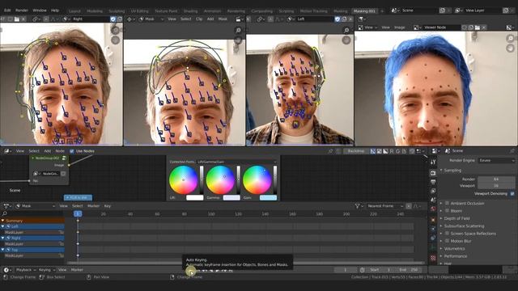518x291 pixels.
Task: Expand the Performance panel
Action: pyautogui.click(x=456, y=256)
